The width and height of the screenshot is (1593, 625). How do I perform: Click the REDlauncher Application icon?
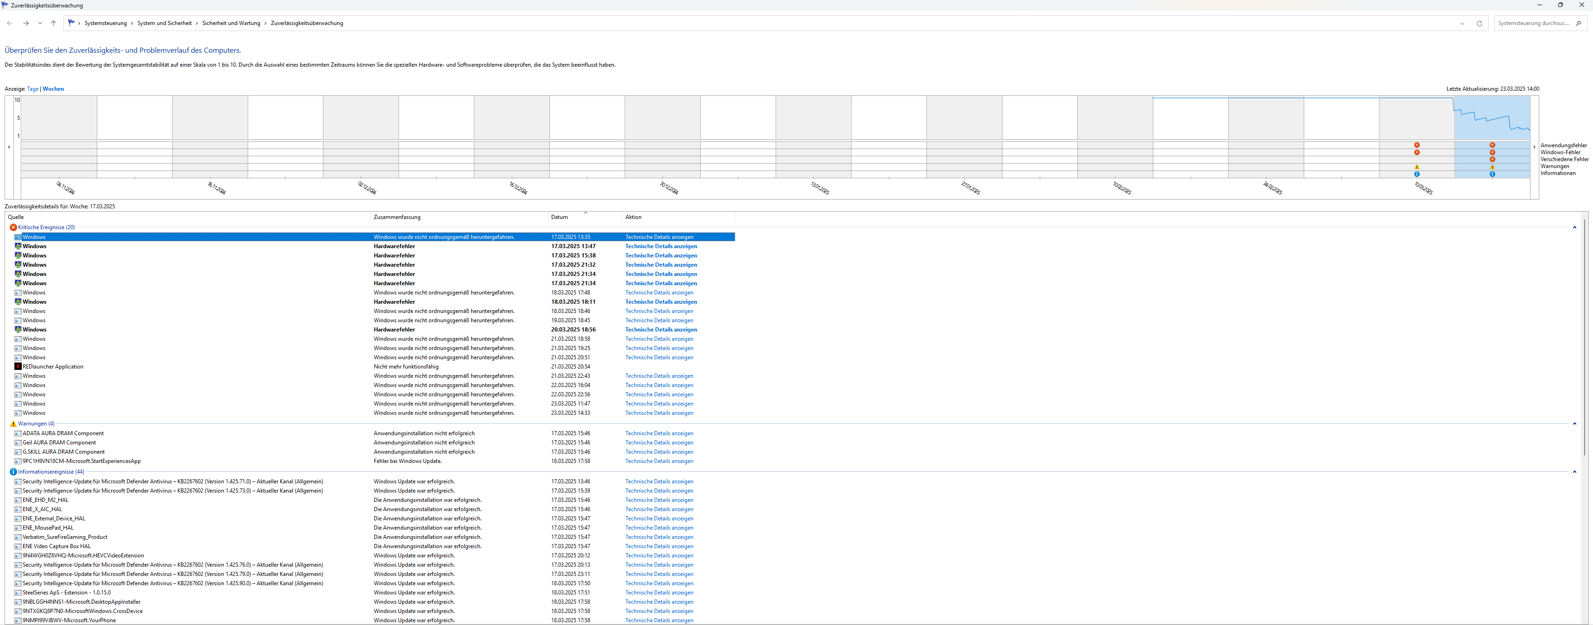click(18, 367)
